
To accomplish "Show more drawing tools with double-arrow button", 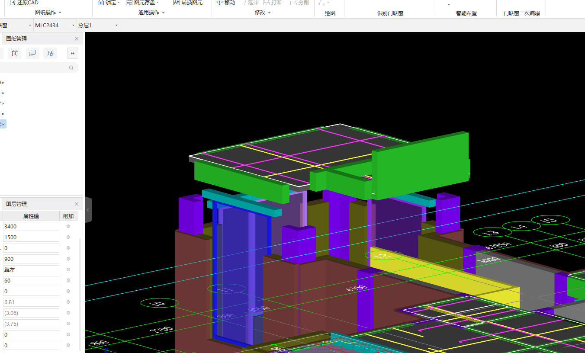I will (73, 53).
